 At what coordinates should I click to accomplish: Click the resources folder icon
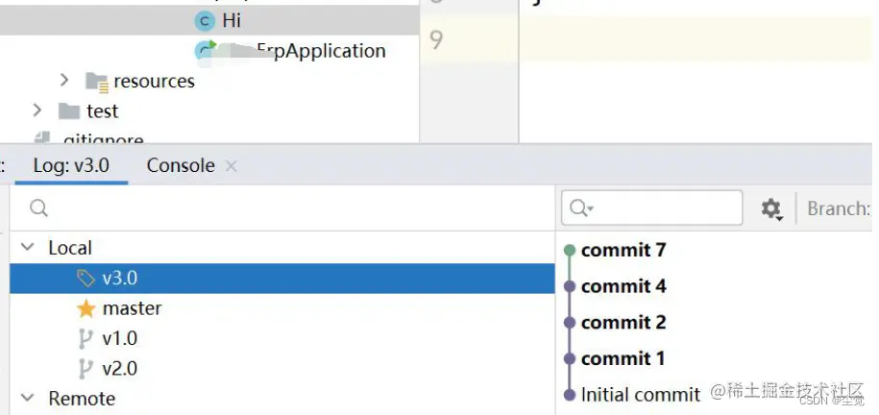[96, 82]
